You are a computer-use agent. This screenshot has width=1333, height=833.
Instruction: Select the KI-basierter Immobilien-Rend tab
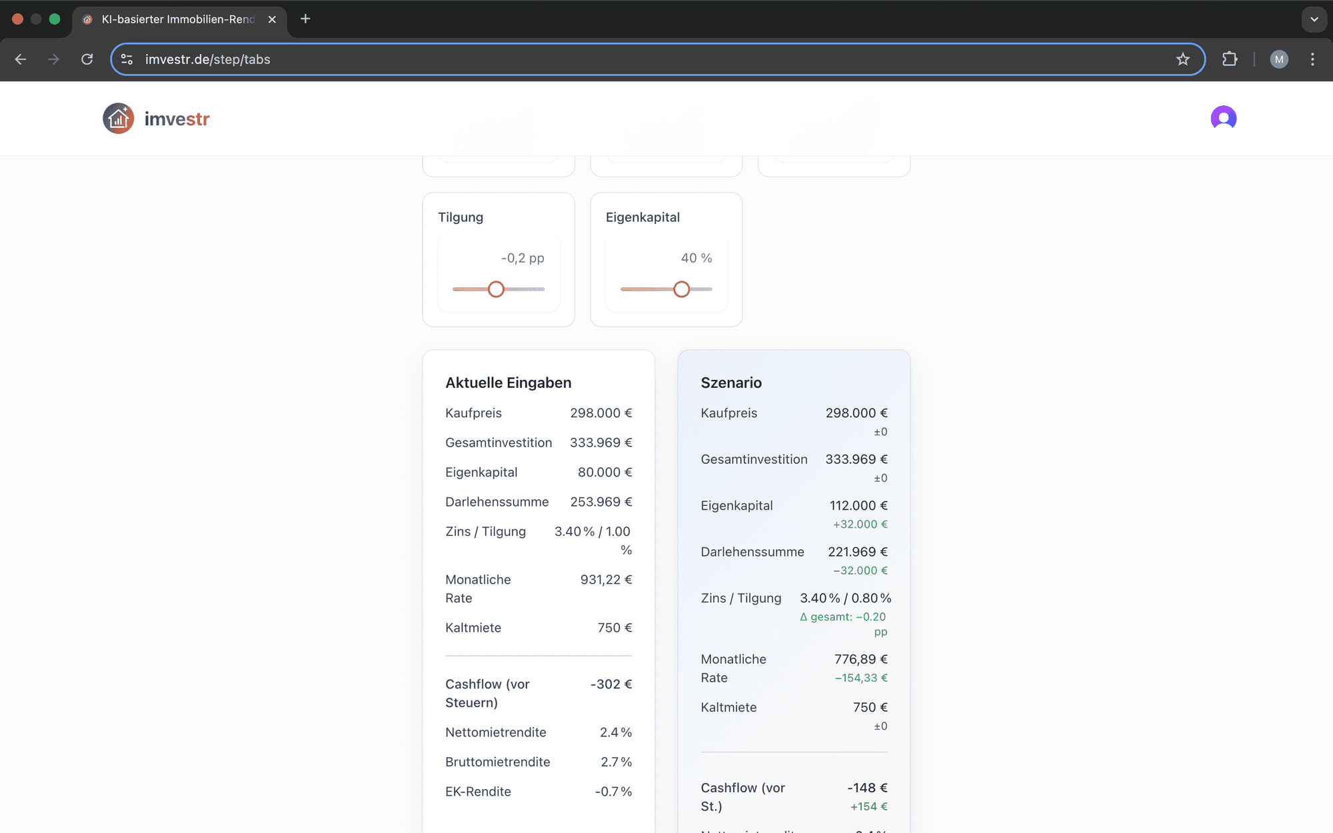click(x=177, y=19)
